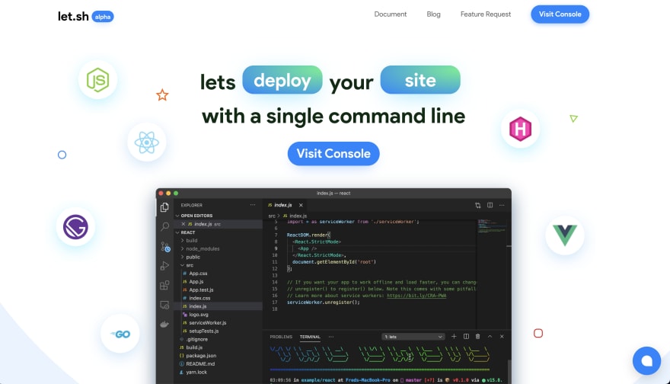Screen dimensions: 670x384
Task: Click the Visit Console button below the headline
Action: coord(333,153)
